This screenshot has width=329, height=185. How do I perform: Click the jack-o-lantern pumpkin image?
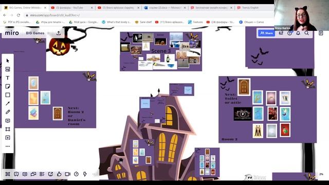click(60, 47)
